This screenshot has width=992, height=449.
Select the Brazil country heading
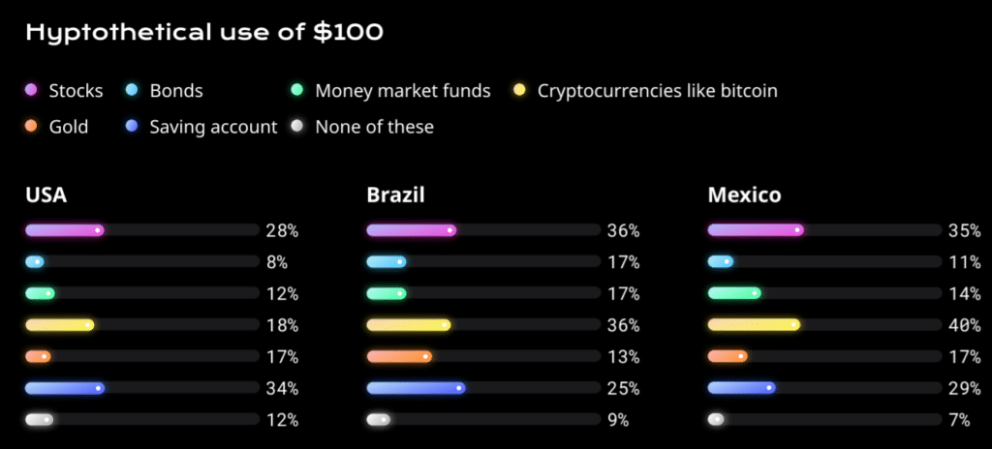[395, 195]
